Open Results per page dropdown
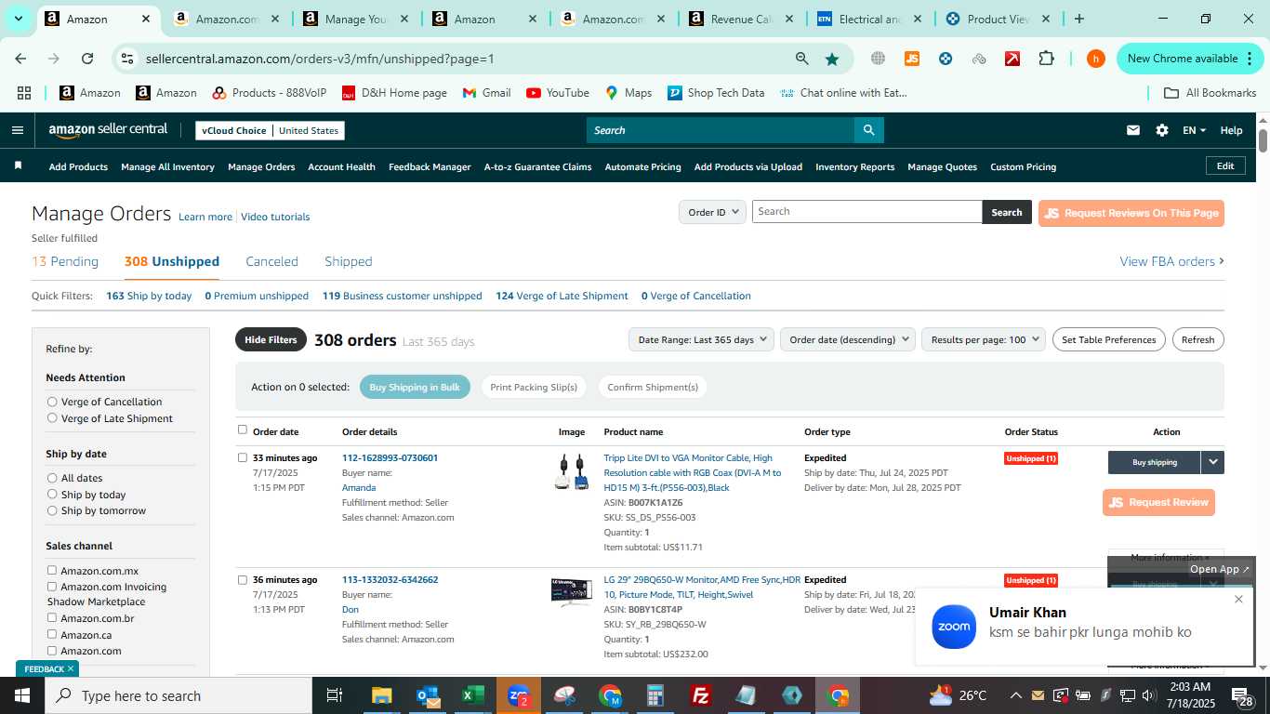Viewport: 1270px width, 714px height. (984, 339)
